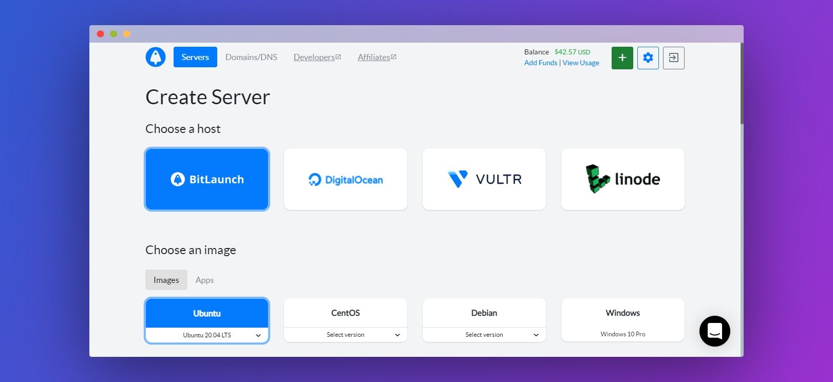The height and width of the screenshot is (382, 833).
Task: Open the Developers link
Action: point(314,57)
